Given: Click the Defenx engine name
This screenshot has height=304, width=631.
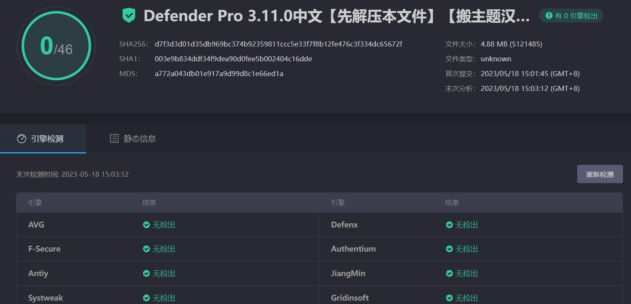Looking at the screenshot, I should (x=345, y=225).
